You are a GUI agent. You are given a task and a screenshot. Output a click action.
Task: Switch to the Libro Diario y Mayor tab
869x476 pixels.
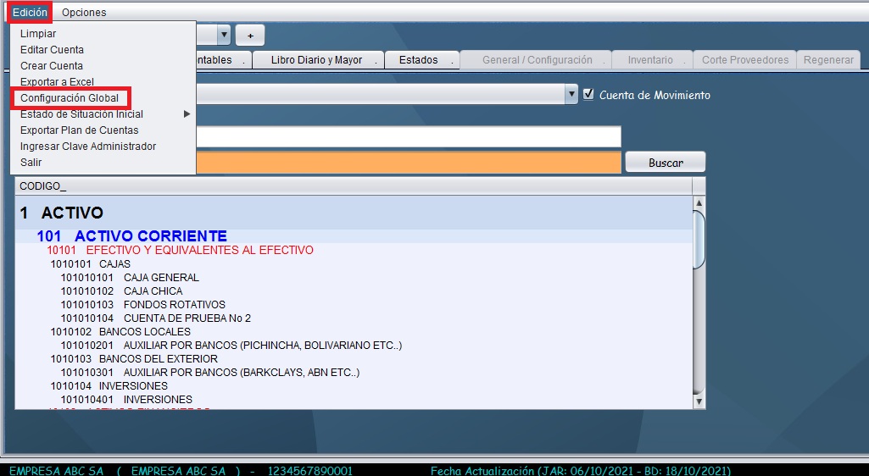(x=316, y=60)
